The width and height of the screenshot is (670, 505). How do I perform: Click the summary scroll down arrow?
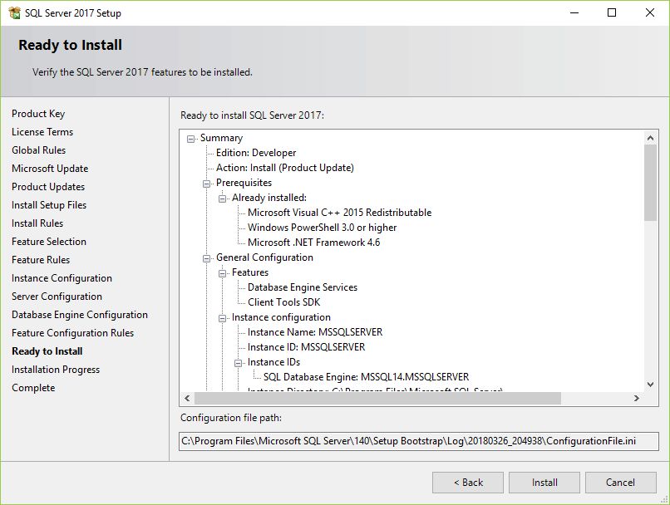point(650,385)
